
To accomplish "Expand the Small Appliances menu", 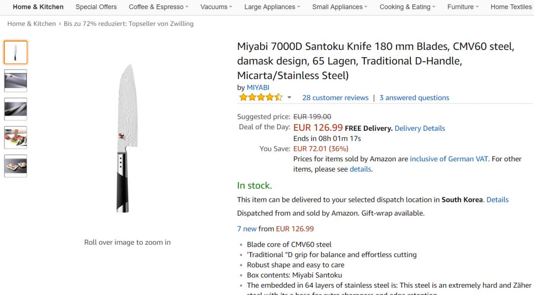I will point(340,7).
